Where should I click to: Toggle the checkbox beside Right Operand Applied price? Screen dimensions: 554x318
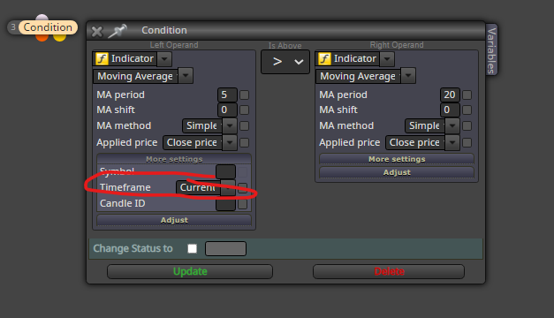[x=467, y=143]
